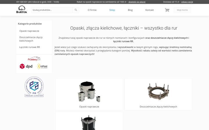The height and width of the screenshot is (130, 209).
Task: Click the Opaski naprawcze card caption
Action: click(89, 107)
